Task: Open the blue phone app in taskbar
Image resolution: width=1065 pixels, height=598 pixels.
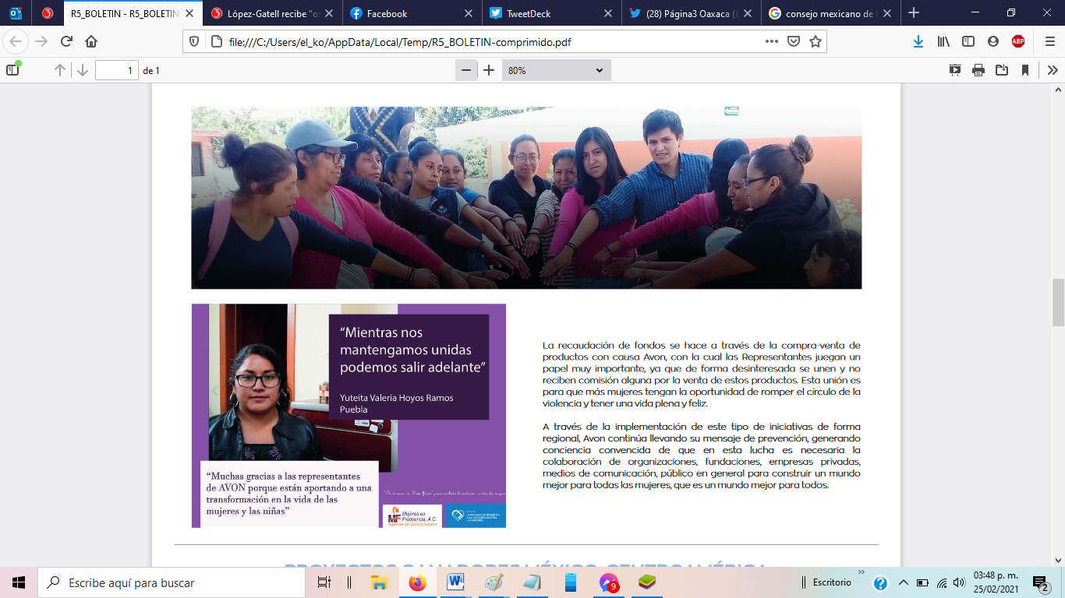Action: pos(571,582)
